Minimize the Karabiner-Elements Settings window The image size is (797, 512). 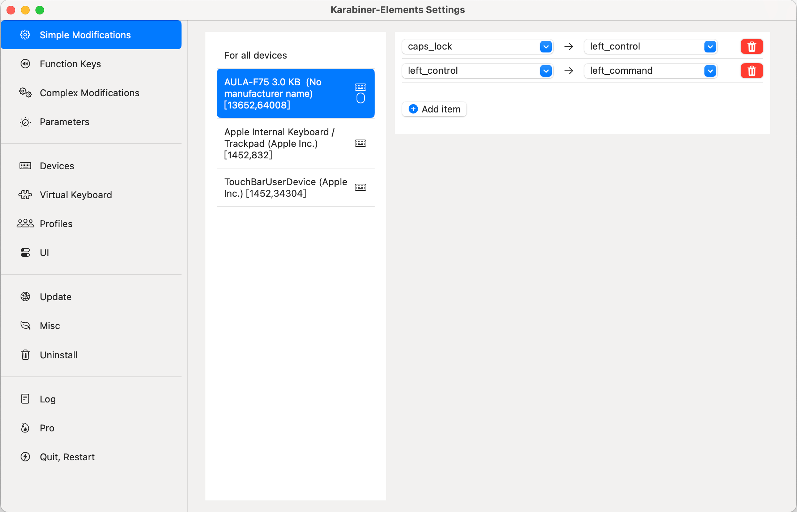(25, 10)
